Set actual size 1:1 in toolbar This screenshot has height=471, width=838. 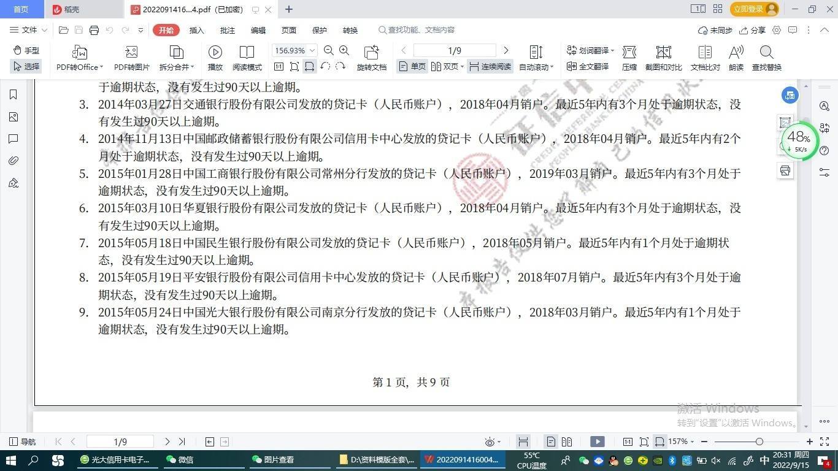click(x=279, y=66)
